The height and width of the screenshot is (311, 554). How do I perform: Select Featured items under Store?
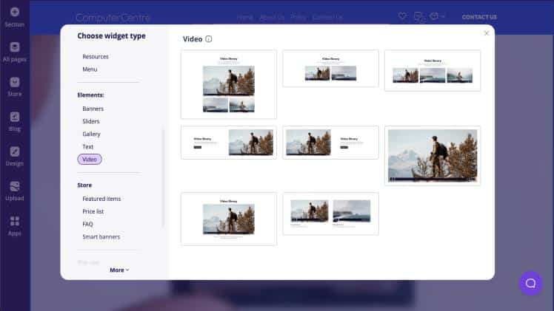point(101,199)
